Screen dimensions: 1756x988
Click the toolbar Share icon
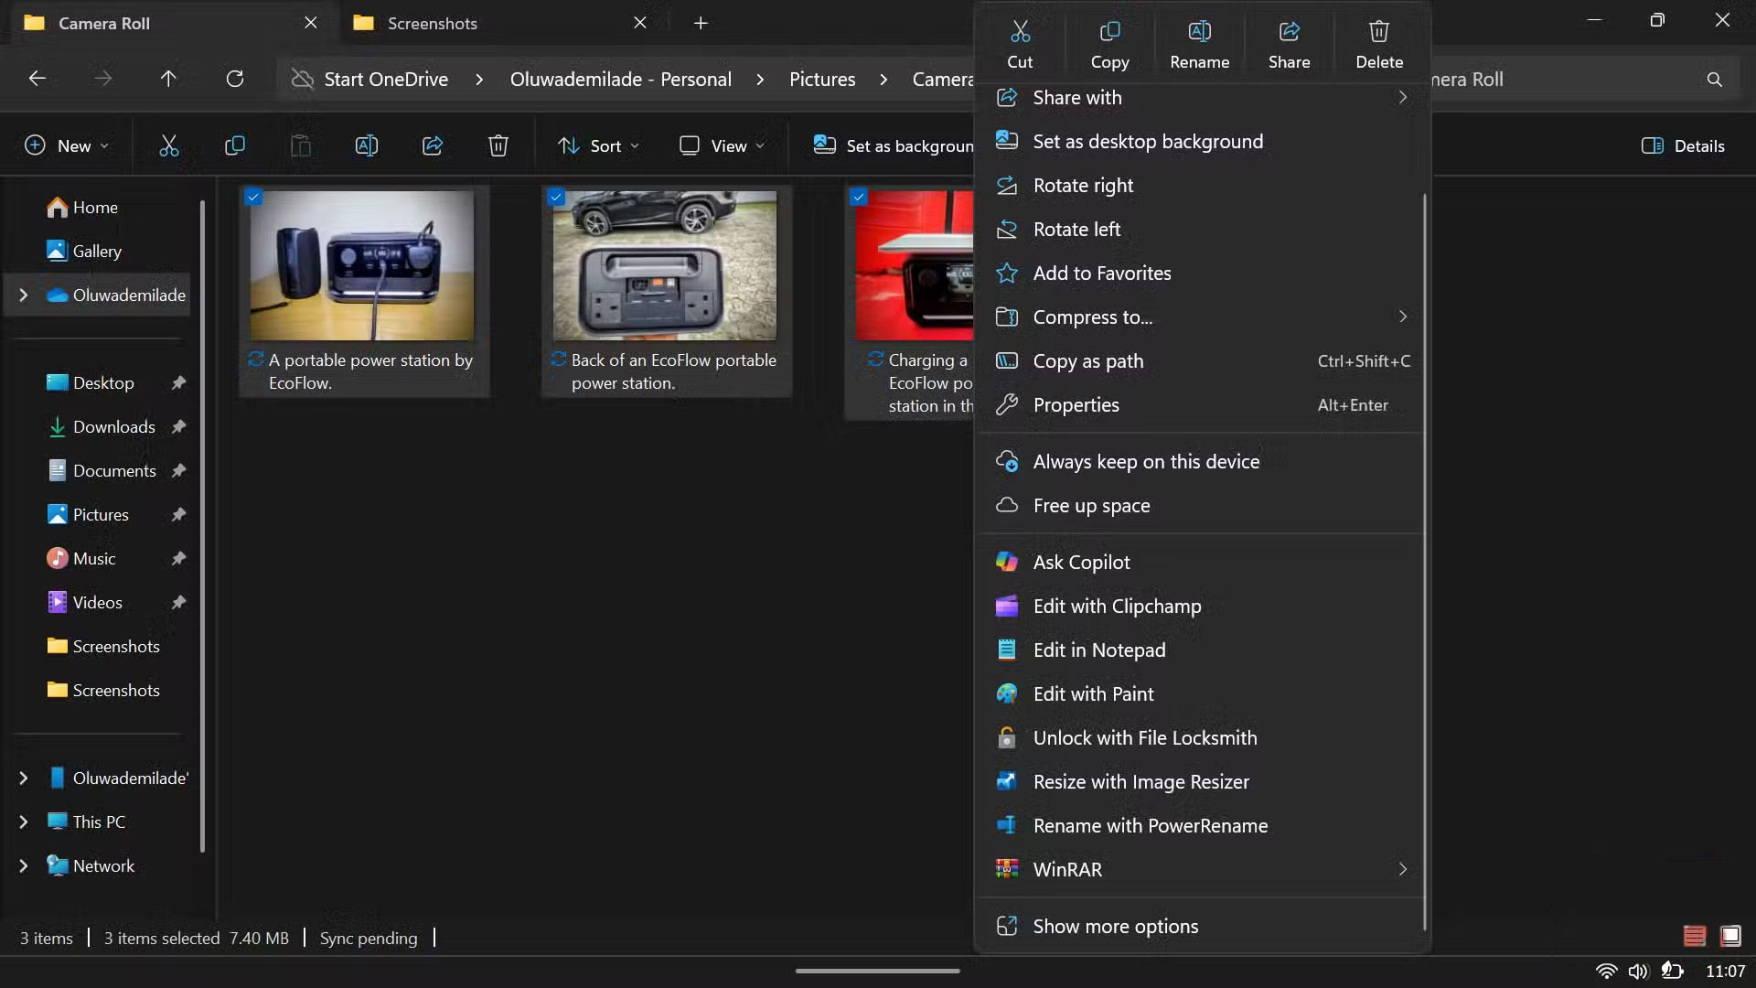[433, 145]
